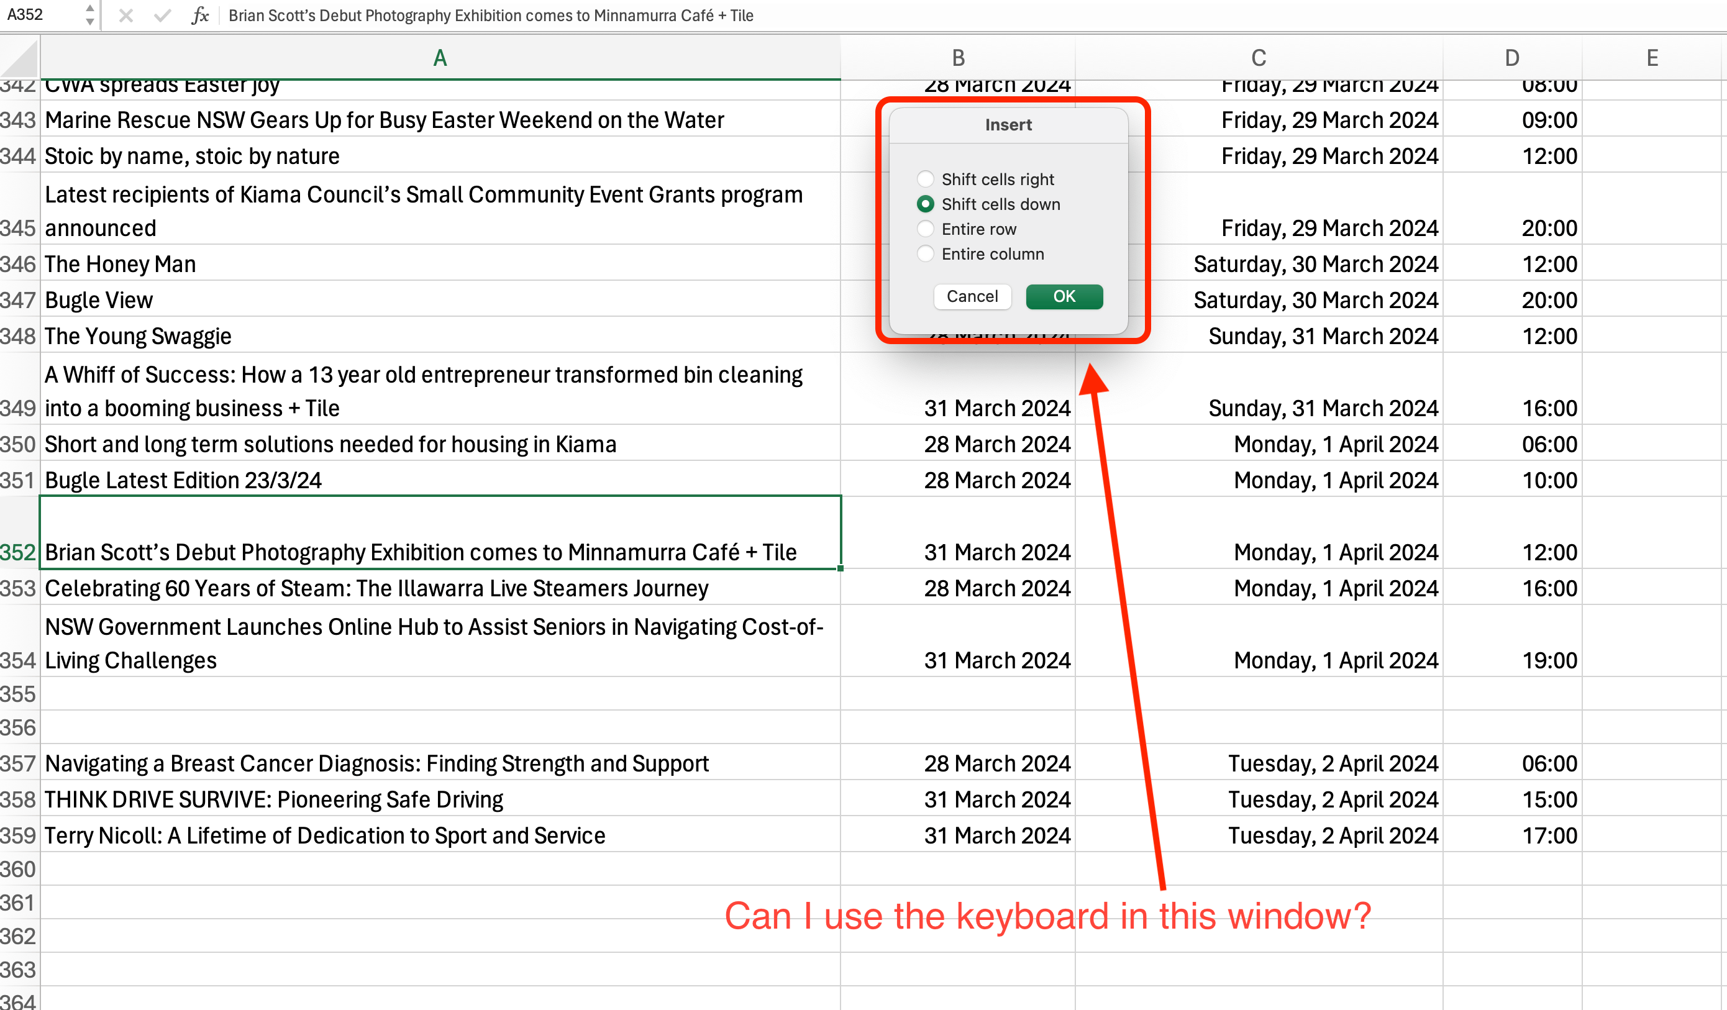Click the Name Box up arrow

click(90, 8)
